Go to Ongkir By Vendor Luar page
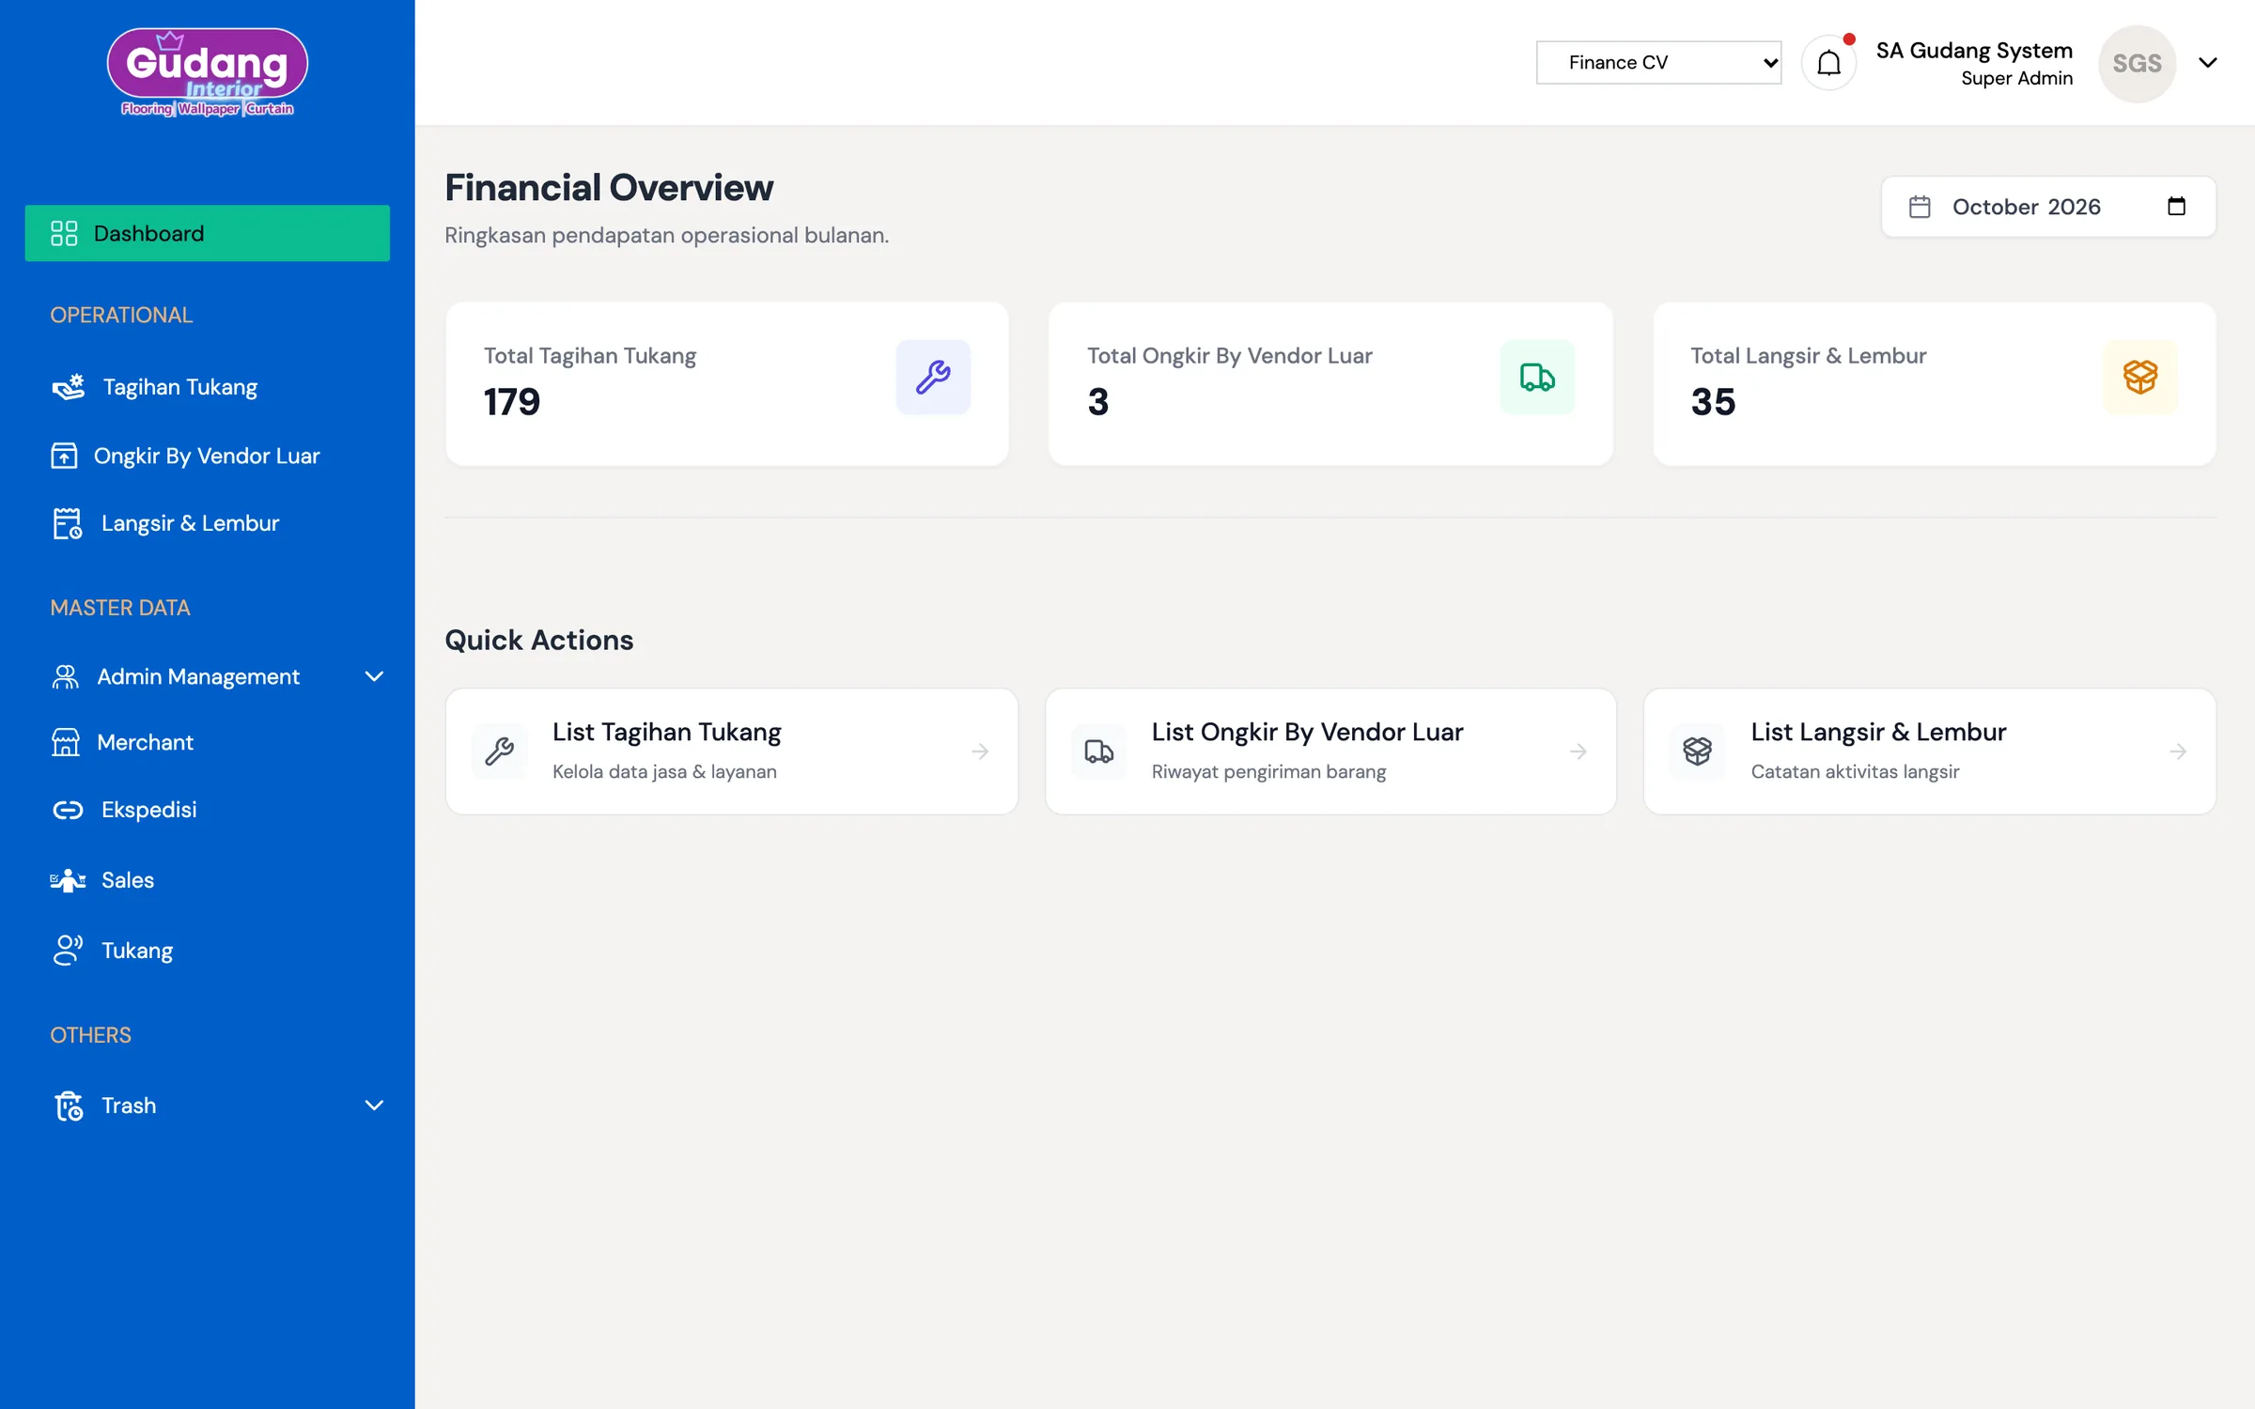 click(x=207, y=456)
